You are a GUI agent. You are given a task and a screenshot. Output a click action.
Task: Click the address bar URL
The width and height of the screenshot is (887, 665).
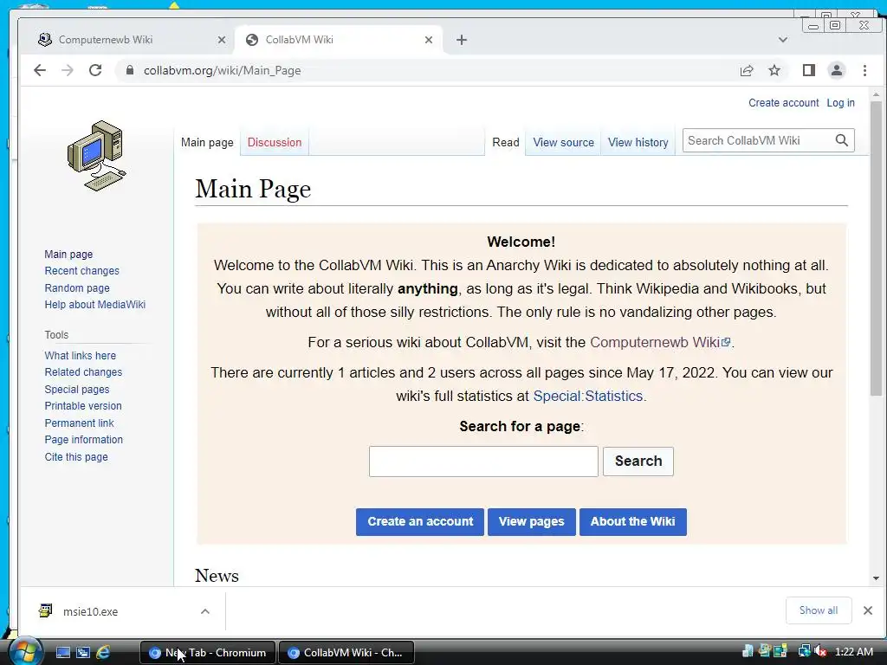(x=223, y=70)
